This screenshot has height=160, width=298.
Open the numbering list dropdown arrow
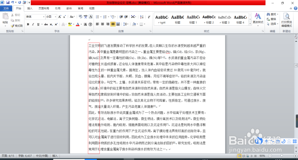coord(108,17)
